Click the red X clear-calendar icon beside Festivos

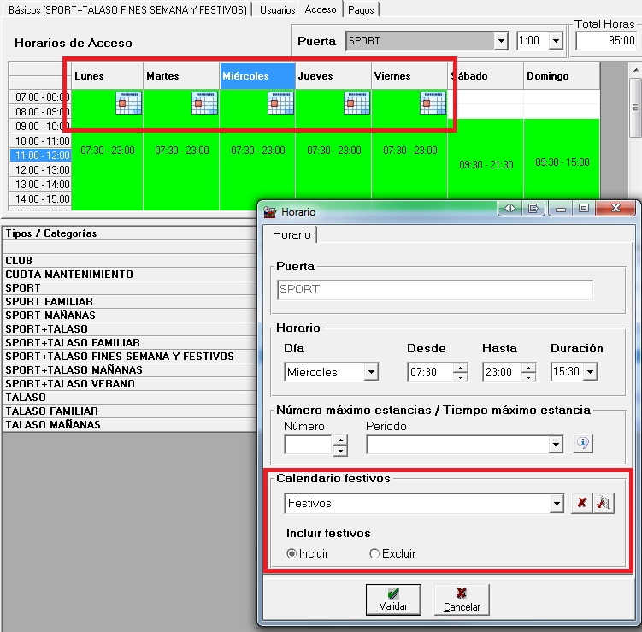[582, 503]
